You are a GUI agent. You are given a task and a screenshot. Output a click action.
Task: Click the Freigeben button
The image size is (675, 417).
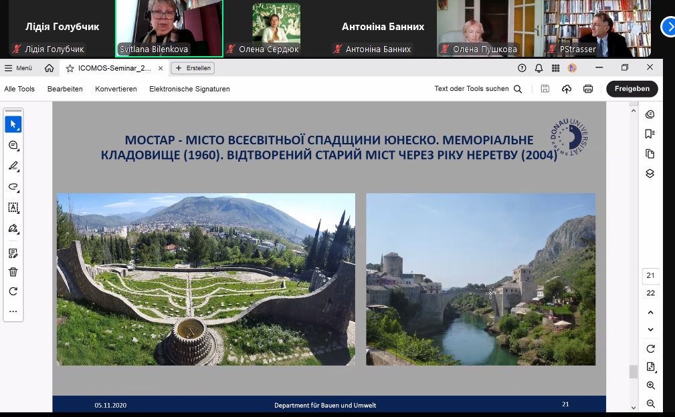tap(632, 88)
